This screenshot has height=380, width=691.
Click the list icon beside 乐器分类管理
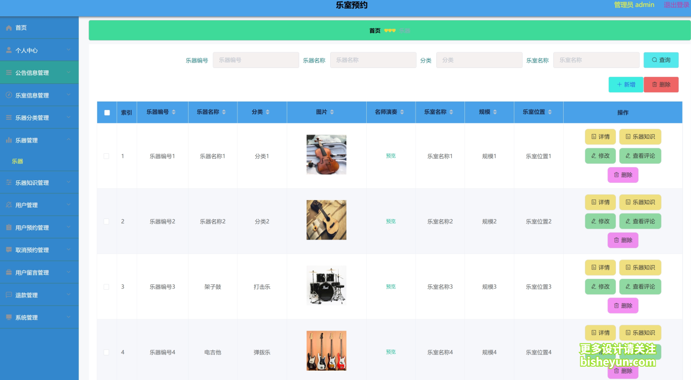pyautogui.click(x=9, y=118)
